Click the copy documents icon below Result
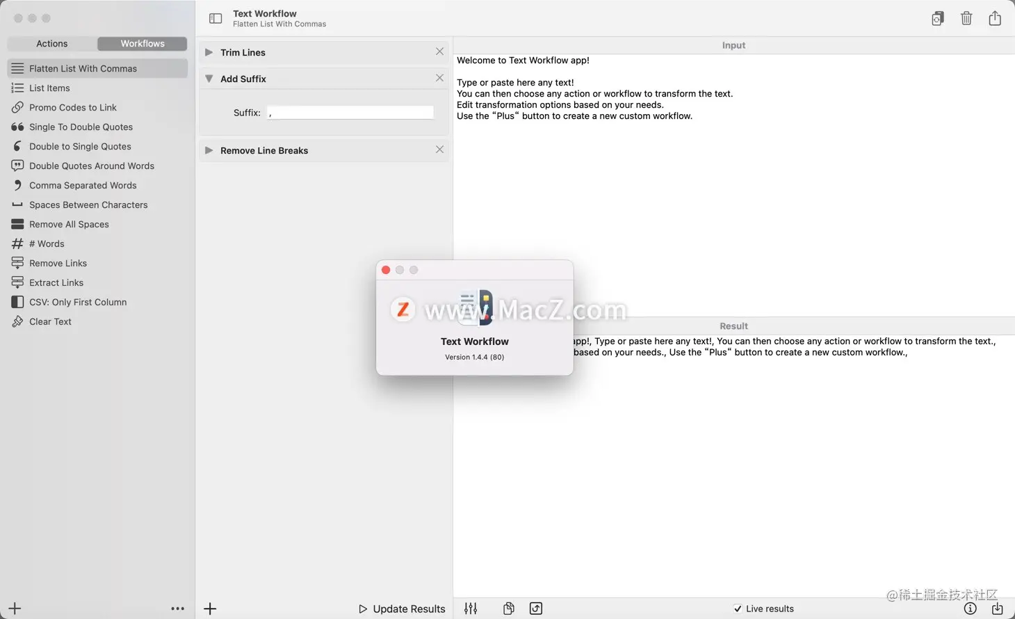 509,609
